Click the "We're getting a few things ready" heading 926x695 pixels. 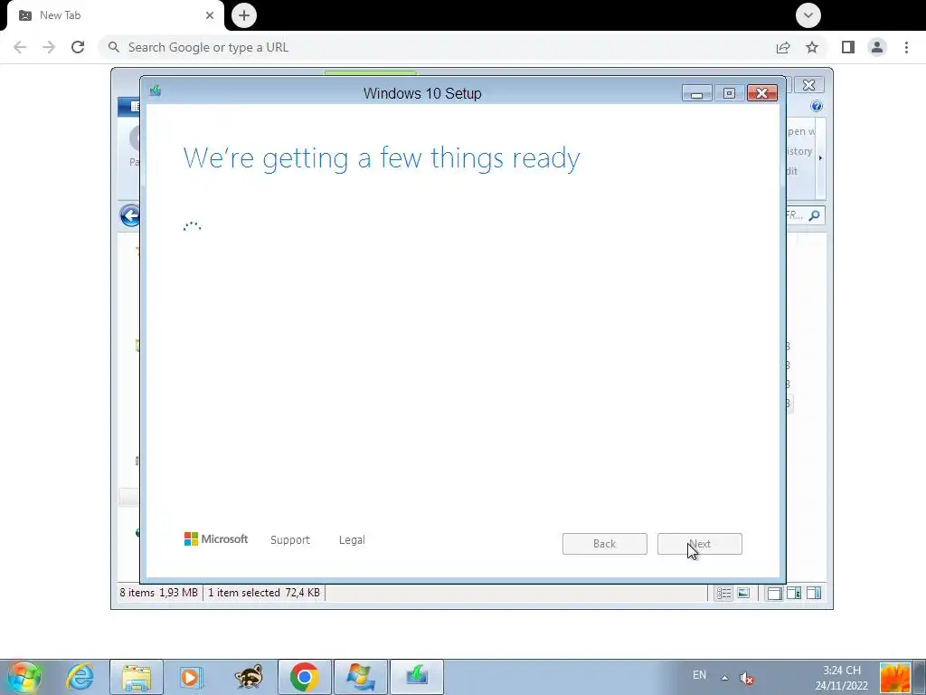(x=382, y=158)
